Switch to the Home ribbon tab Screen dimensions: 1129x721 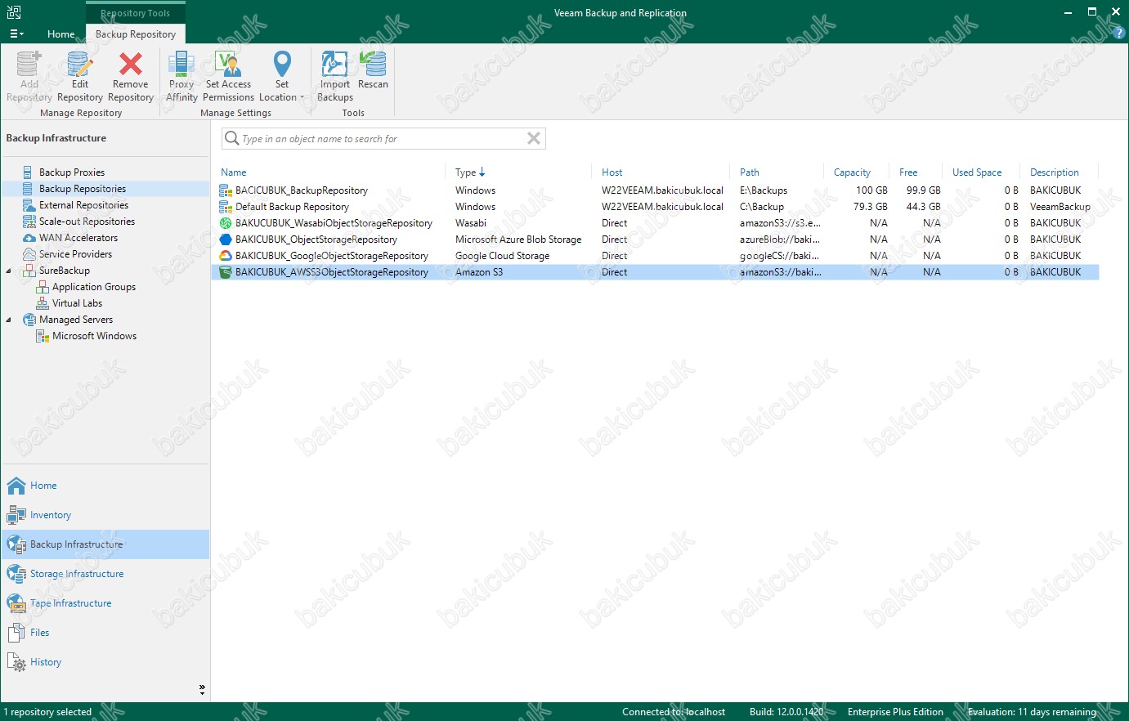coord(60,34)
